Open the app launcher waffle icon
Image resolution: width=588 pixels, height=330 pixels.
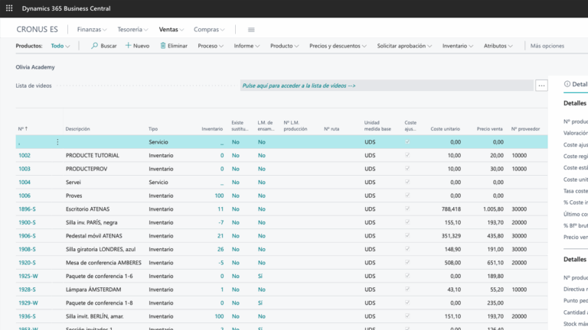click(9, 8)
